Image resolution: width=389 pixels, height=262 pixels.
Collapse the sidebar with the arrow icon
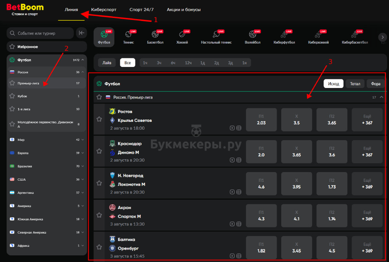coord(81,33)
